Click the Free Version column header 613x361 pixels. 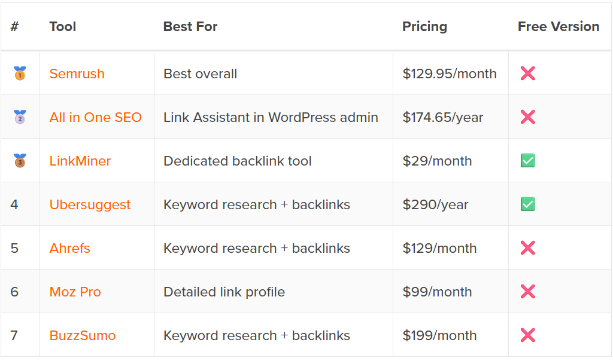click(559, 26)
